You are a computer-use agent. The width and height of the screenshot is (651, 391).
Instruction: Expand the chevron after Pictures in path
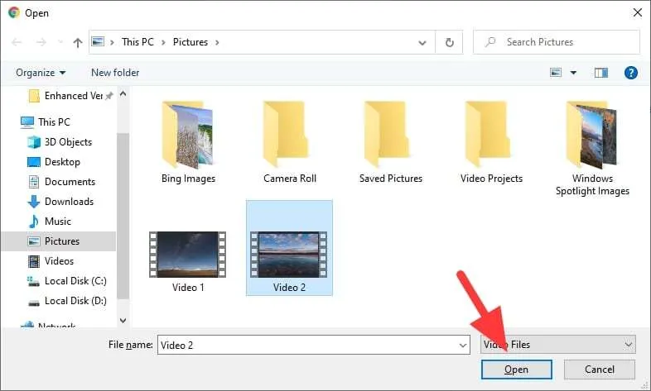point(217,42)
